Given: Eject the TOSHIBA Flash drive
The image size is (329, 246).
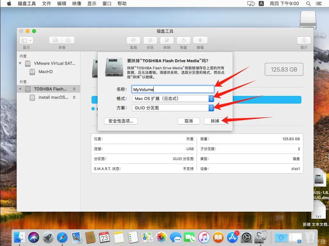Looking at the screenshot, I should pyautogui.click(x=74, y=89).
